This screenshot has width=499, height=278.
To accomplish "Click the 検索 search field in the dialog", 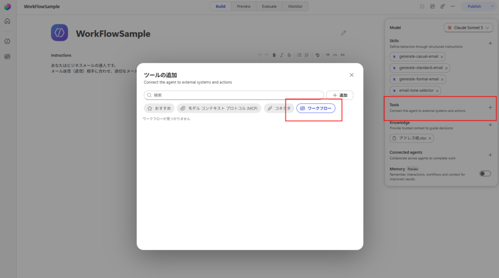I will click(x=234, y=95).
